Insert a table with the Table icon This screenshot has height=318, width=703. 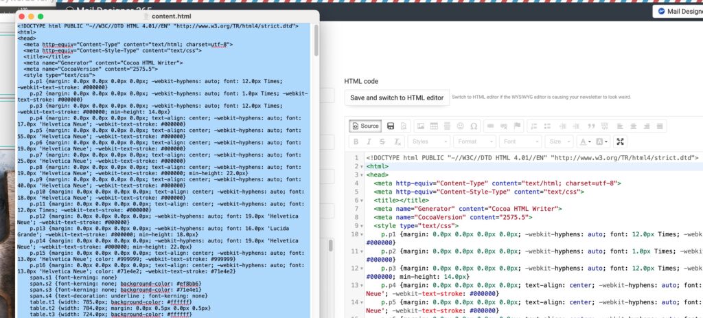434,126
